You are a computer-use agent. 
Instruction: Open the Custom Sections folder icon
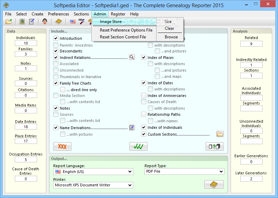220,134
